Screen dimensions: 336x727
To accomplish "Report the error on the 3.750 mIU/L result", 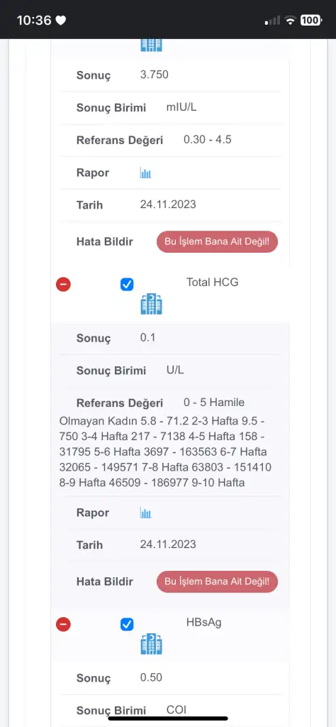I will pyautogui.click(x=217, y=241).
